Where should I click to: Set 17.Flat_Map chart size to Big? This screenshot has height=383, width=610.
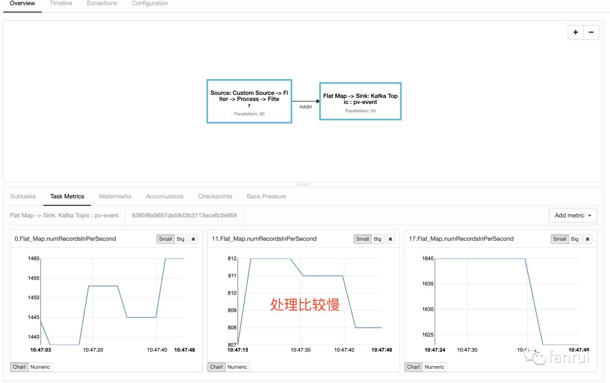tap(574, 239)
